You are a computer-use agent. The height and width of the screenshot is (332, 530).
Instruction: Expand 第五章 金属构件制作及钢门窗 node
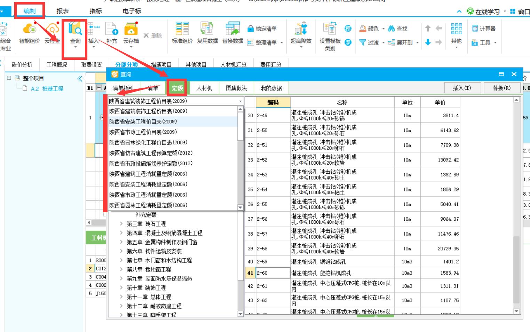point(121,242)
